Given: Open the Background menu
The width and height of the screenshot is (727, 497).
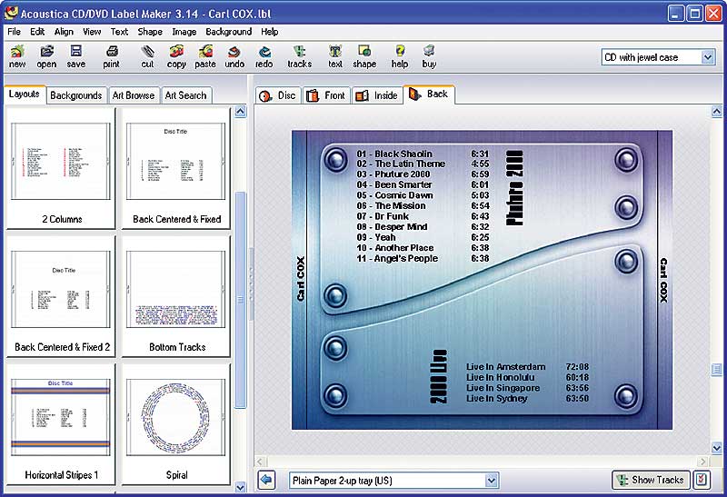Looking at the screenshot, I should click(229, 32).
